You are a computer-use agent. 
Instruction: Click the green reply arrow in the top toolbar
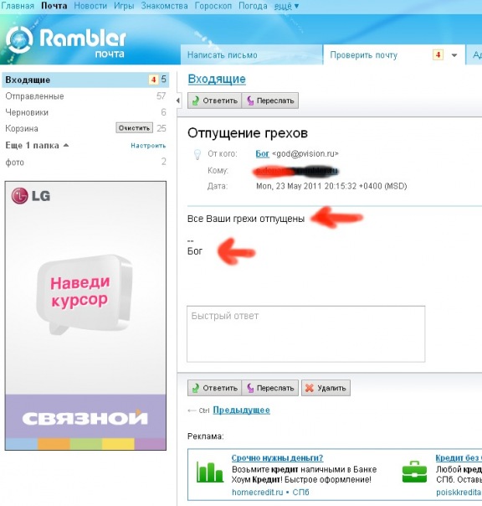(x=195, y=101)
